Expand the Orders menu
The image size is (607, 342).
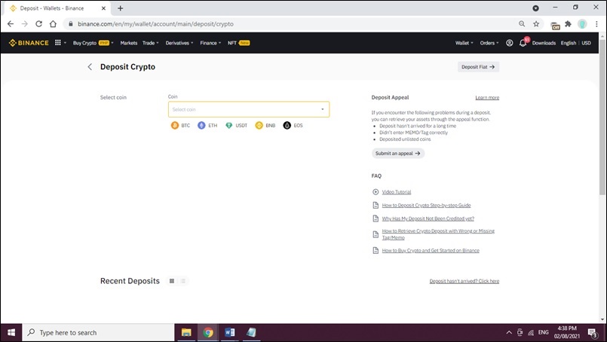coord(489,43)
